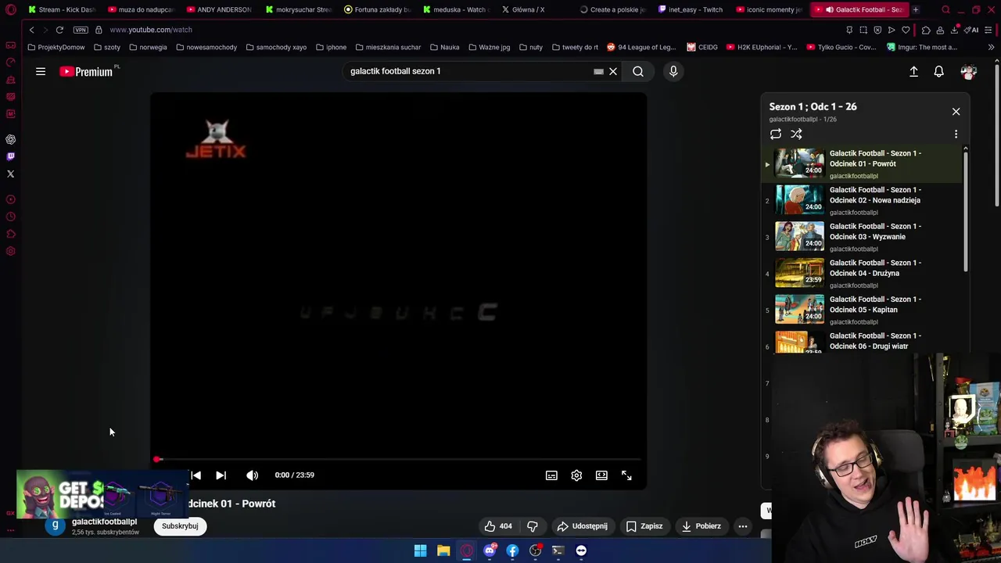Select playlist video Odcinek 03 - Wyzwanie
Viewport: 1001px width, 563px height.
coord(864,237)
